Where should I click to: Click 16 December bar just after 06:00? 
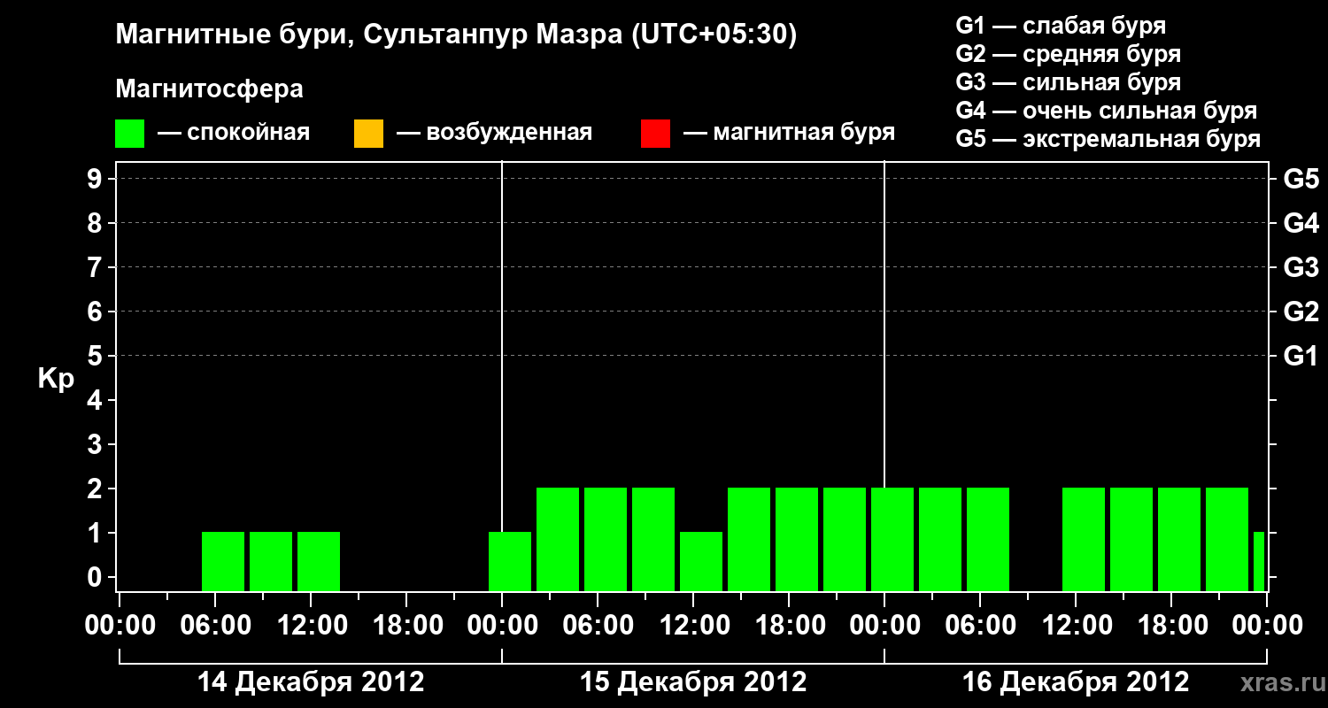988,539
